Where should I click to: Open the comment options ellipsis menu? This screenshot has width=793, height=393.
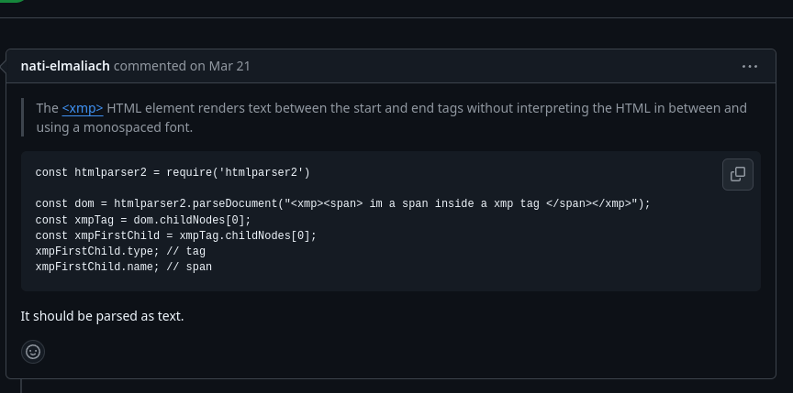point(750,66)
